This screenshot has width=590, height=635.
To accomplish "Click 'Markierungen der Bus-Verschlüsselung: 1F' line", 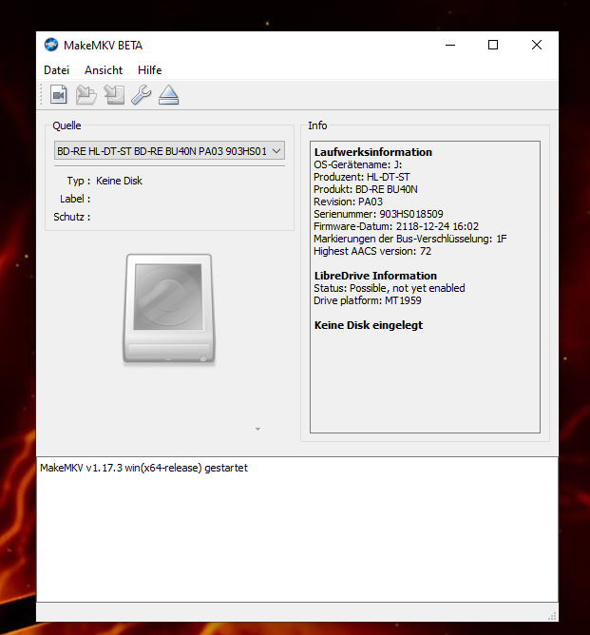I will 409,239.
